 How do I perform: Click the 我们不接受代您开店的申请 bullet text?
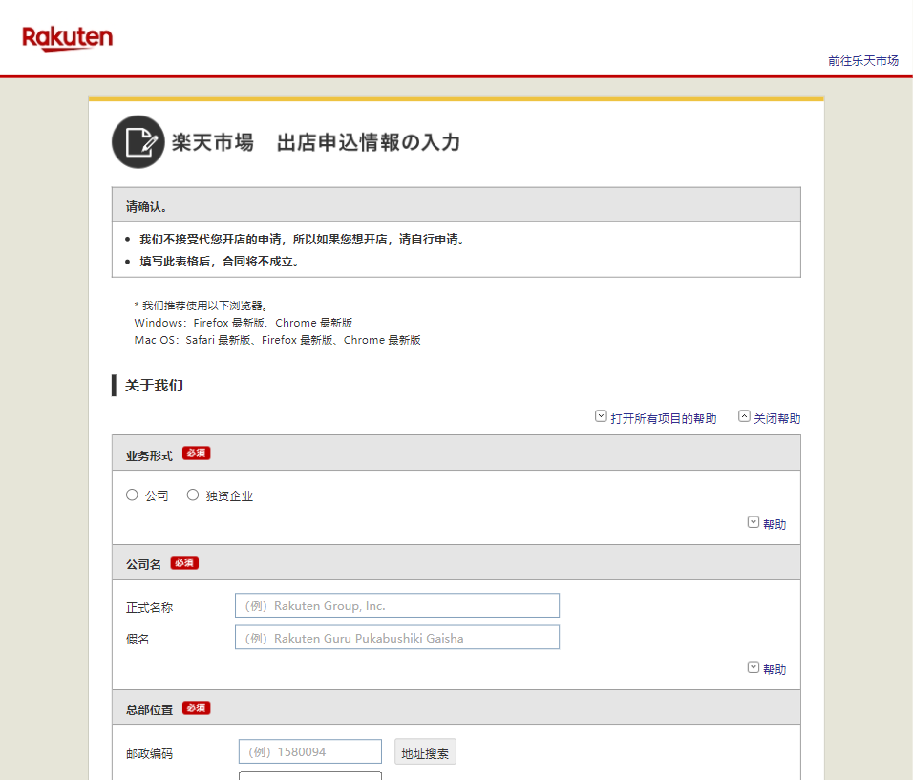pyautogui.click(x=302, y=240)
